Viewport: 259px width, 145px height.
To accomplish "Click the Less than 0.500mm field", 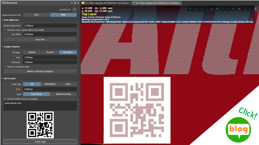I will [x=50, y=34].
